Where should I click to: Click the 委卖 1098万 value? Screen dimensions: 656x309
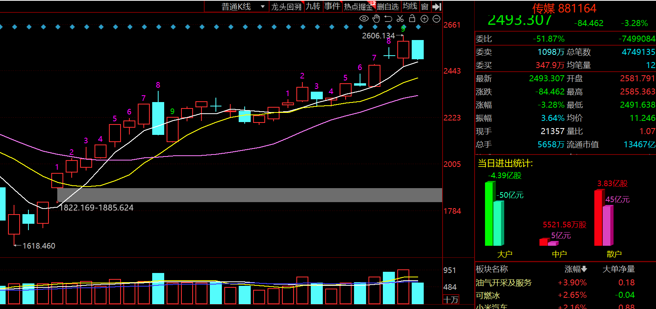click(x=551, y=52)
